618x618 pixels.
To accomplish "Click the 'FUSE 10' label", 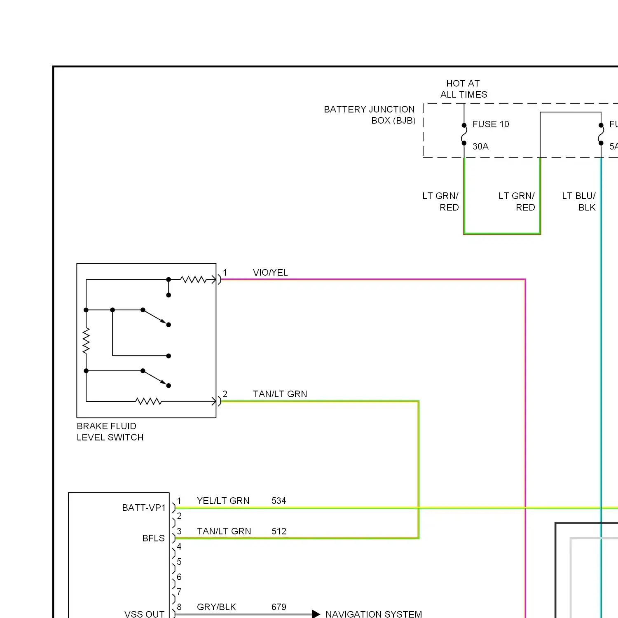I will point(491,124).
